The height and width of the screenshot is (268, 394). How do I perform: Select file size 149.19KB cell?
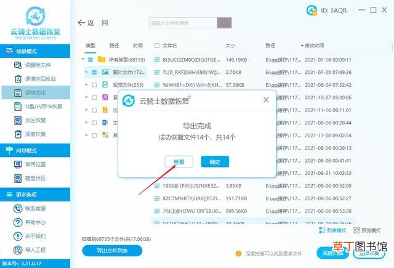click(236, 60)
